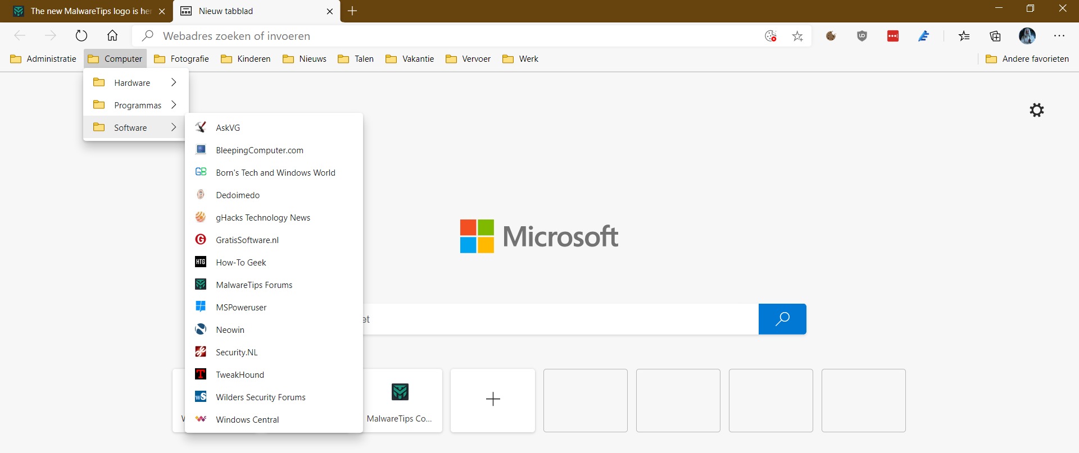Open the GratisSoftware.nl favorite

click(x=274, y=240)
